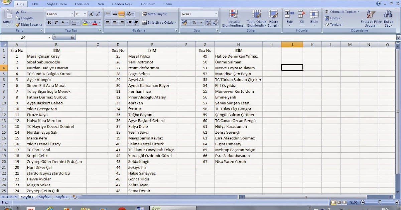The width and height of the screenshot is (401, 210).
Task: Click the horizontal scrollbar thumb
Action: click(305, 197)
